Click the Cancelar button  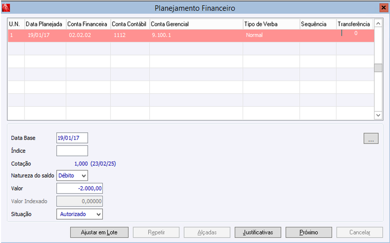[360, 232]
